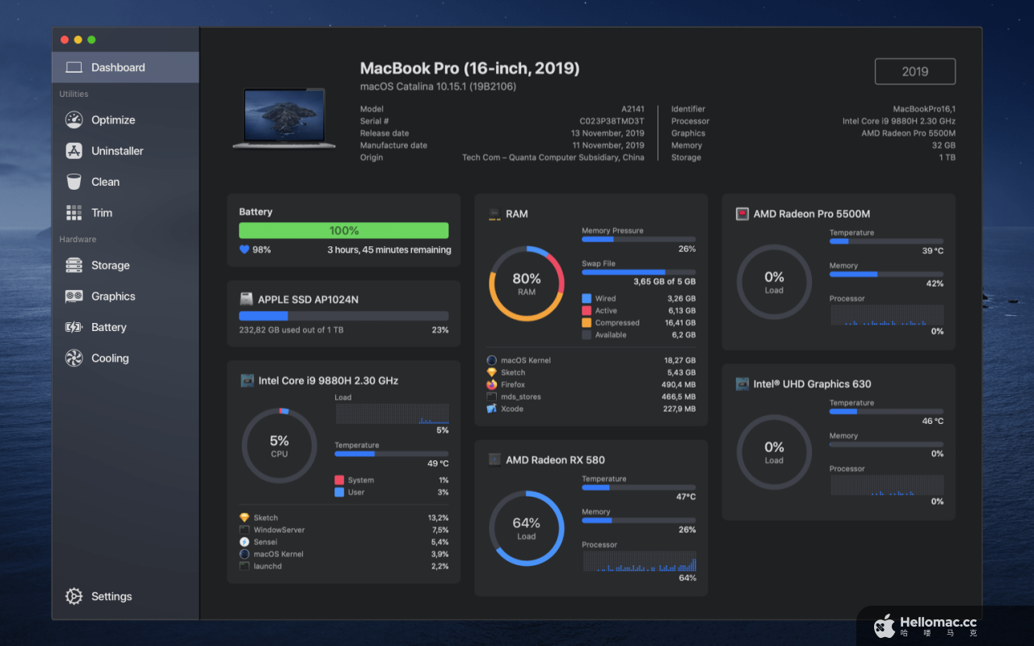Click the red Active color swatch

[586, 310]
